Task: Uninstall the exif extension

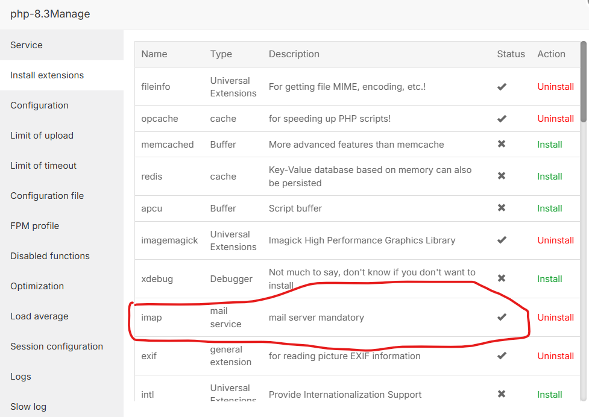Action: tap(555, 356)
